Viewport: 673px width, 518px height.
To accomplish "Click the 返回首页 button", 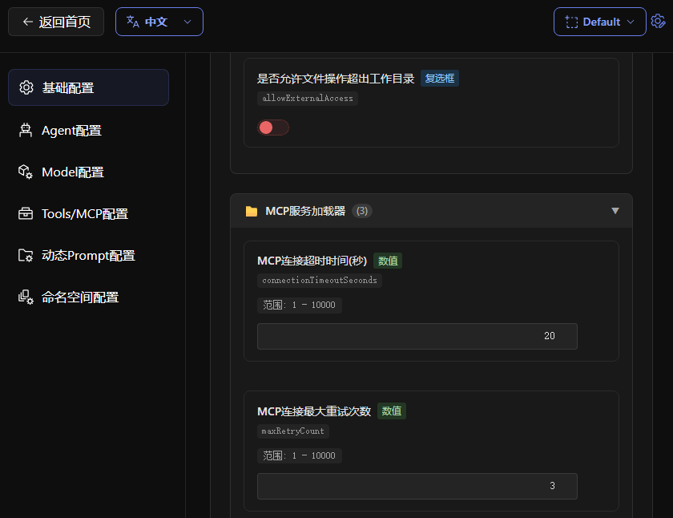I will (x=56, y=22).
